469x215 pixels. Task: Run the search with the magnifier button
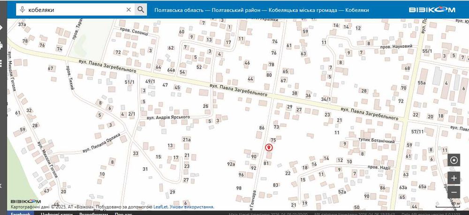(141, 10)
